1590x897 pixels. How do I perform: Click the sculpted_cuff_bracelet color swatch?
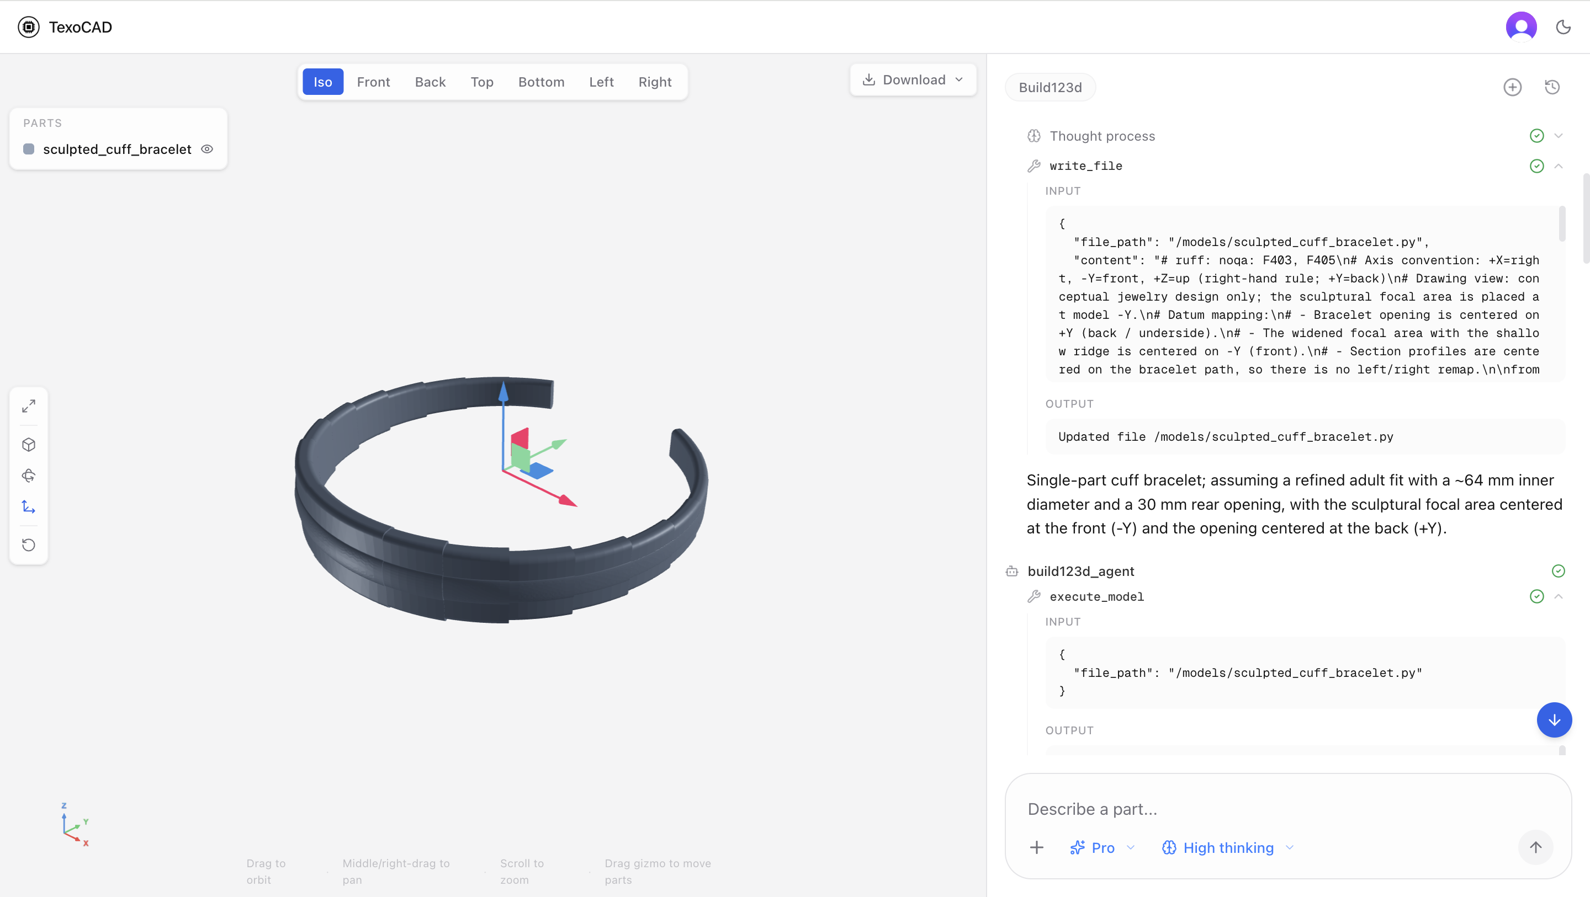click(x=28, y=149)
